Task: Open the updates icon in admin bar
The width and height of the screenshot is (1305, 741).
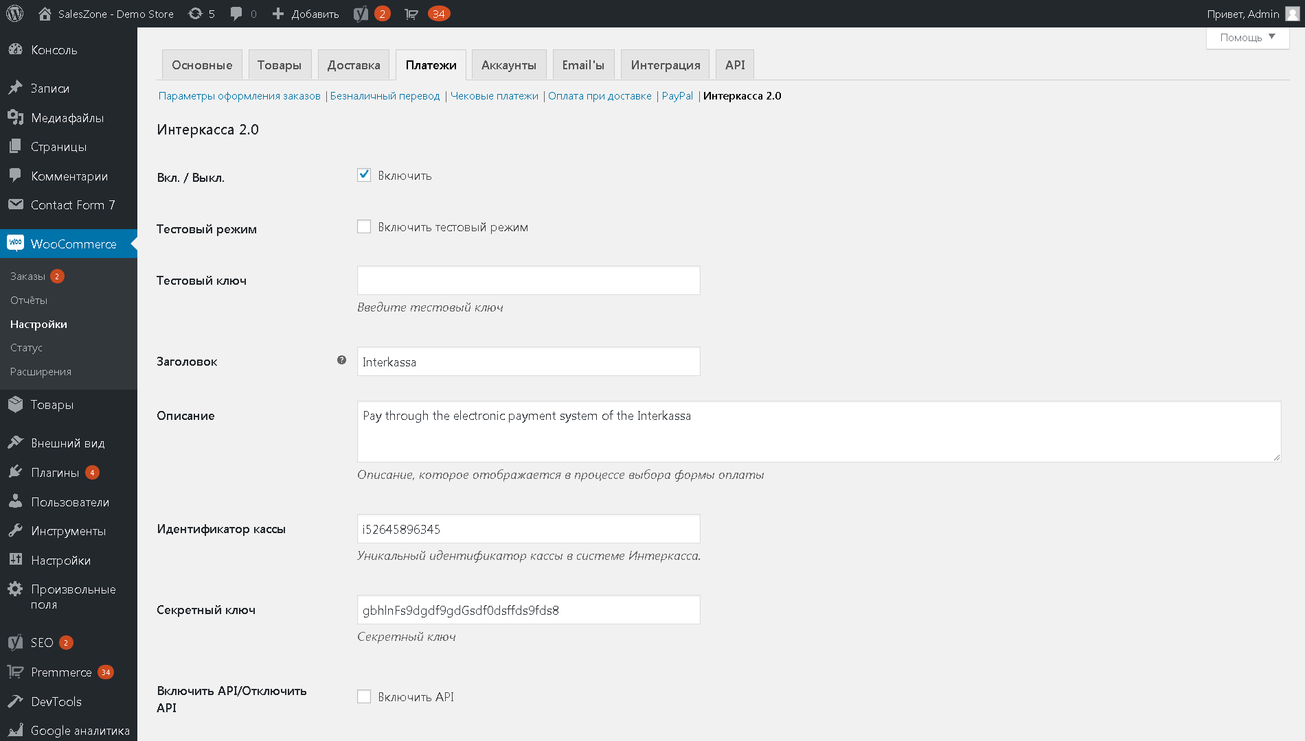Action: click(x=196, y=14)
